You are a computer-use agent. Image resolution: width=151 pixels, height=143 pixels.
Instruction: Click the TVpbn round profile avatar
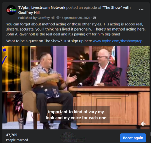[11, 10]
